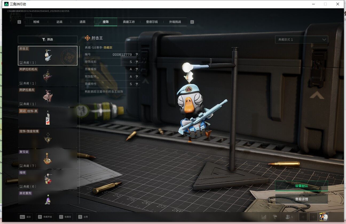Open the friends icon showing 5
Image resolution: width=346 pixels, height=224 pixels.
click(x=289, y=217)
